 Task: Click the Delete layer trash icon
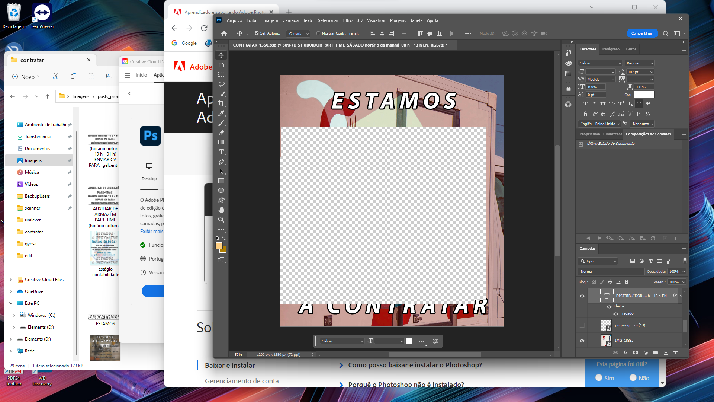[676, 353]
